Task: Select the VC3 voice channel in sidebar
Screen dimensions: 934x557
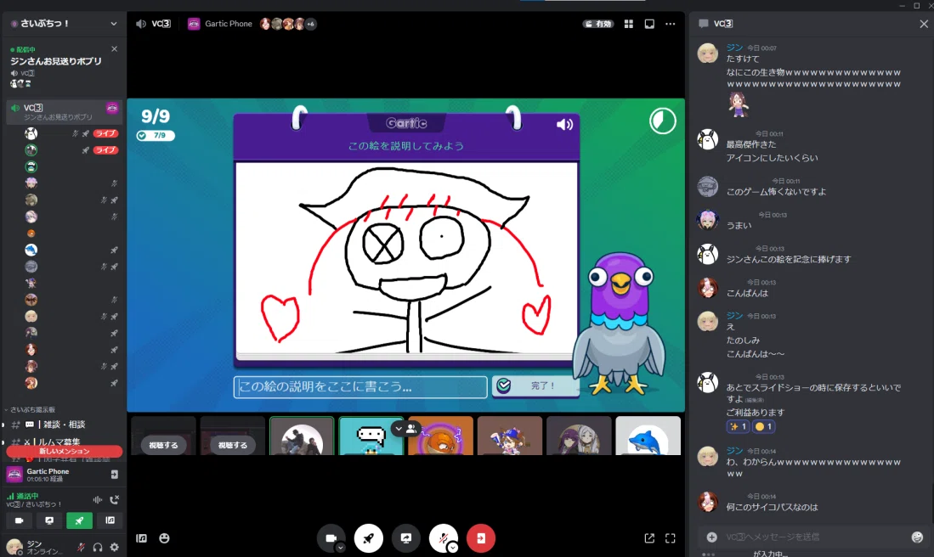Action: [64, 111]
